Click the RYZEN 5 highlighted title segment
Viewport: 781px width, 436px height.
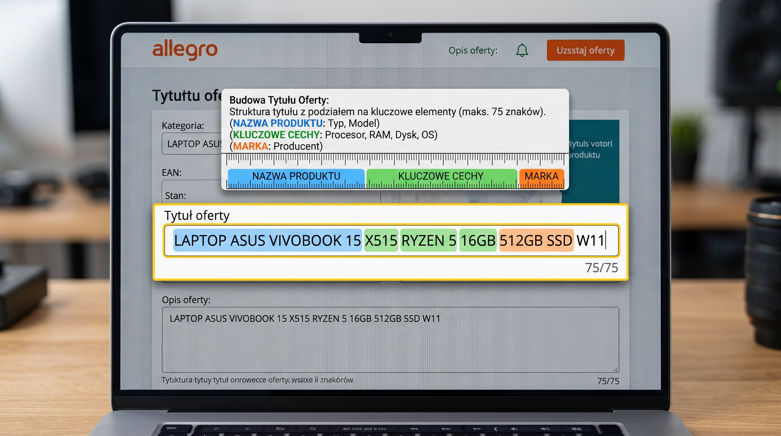429,240
